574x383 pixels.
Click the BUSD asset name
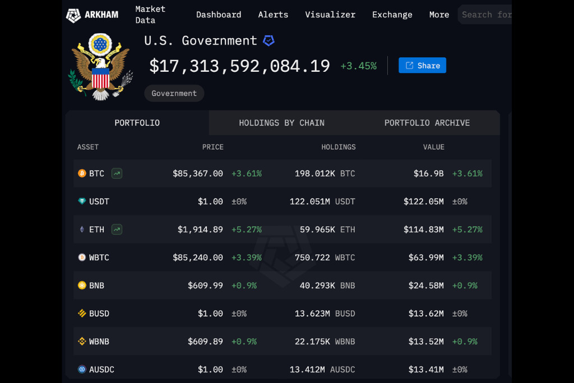pyautogui.click(x=99, y=313)
